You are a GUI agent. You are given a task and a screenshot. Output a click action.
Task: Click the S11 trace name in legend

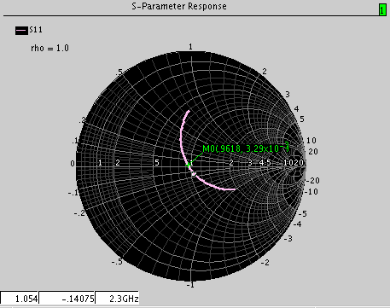[36, 30]
